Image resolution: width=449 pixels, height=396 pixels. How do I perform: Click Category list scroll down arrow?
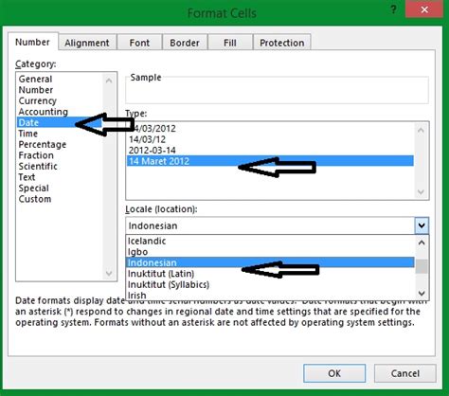click(109, 273)
